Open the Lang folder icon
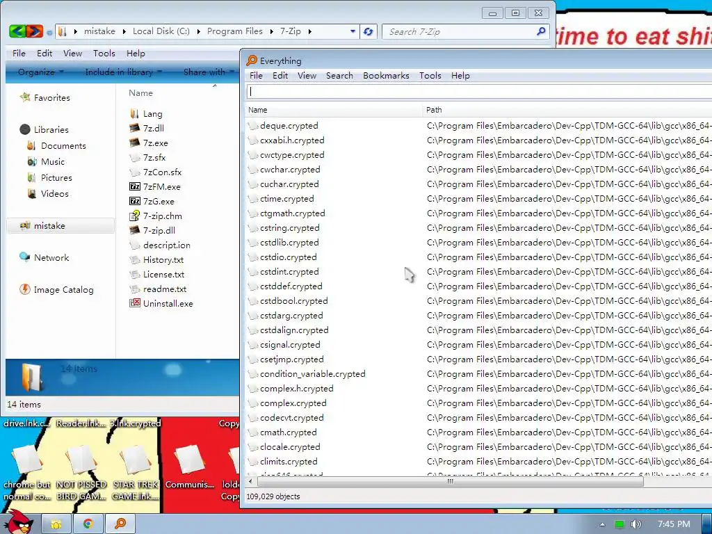Image resolution: width=712 pixels, height=534 pixels. pyautogui.click(x=134, y=113)
